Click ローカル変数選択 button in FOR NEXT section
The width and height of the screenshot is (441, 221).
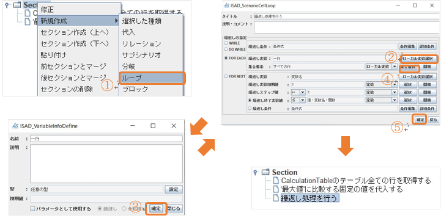(x=418, y=76)
